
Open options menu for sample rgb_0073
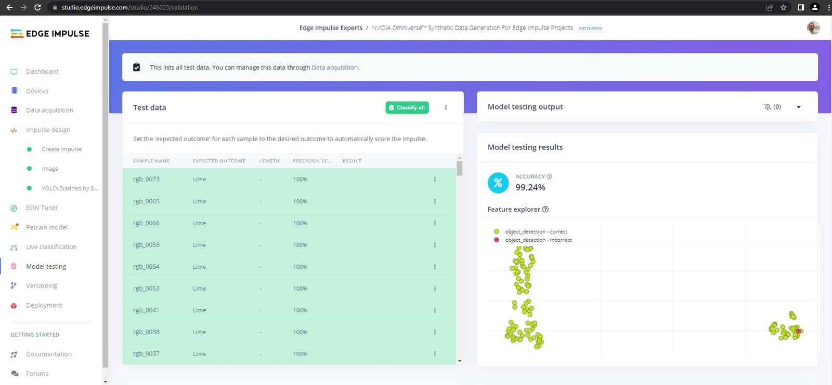point(435,180)
